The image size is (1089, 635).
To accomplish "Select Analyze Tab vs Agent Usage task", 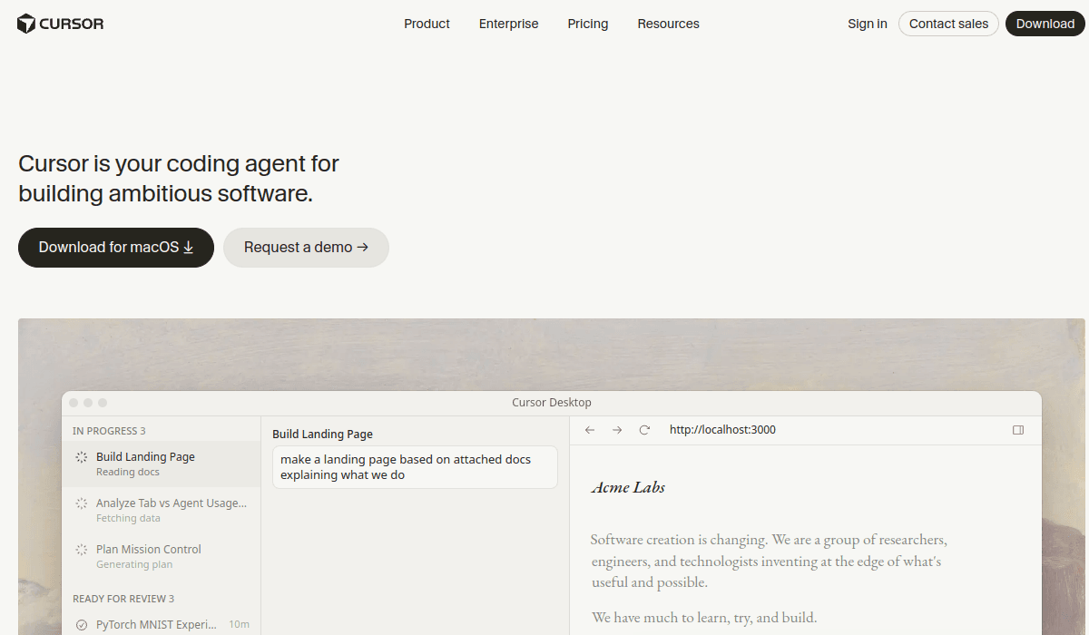I will pos(162,510).
